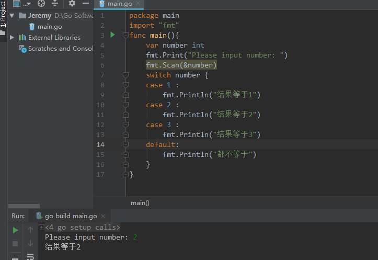This screenshot has width=378, height=260.
Task: Expand the 4 go setup calls fold
Action: [x=41, y=227]
